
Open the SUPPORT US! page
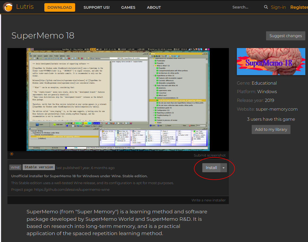tap(96, 7)
